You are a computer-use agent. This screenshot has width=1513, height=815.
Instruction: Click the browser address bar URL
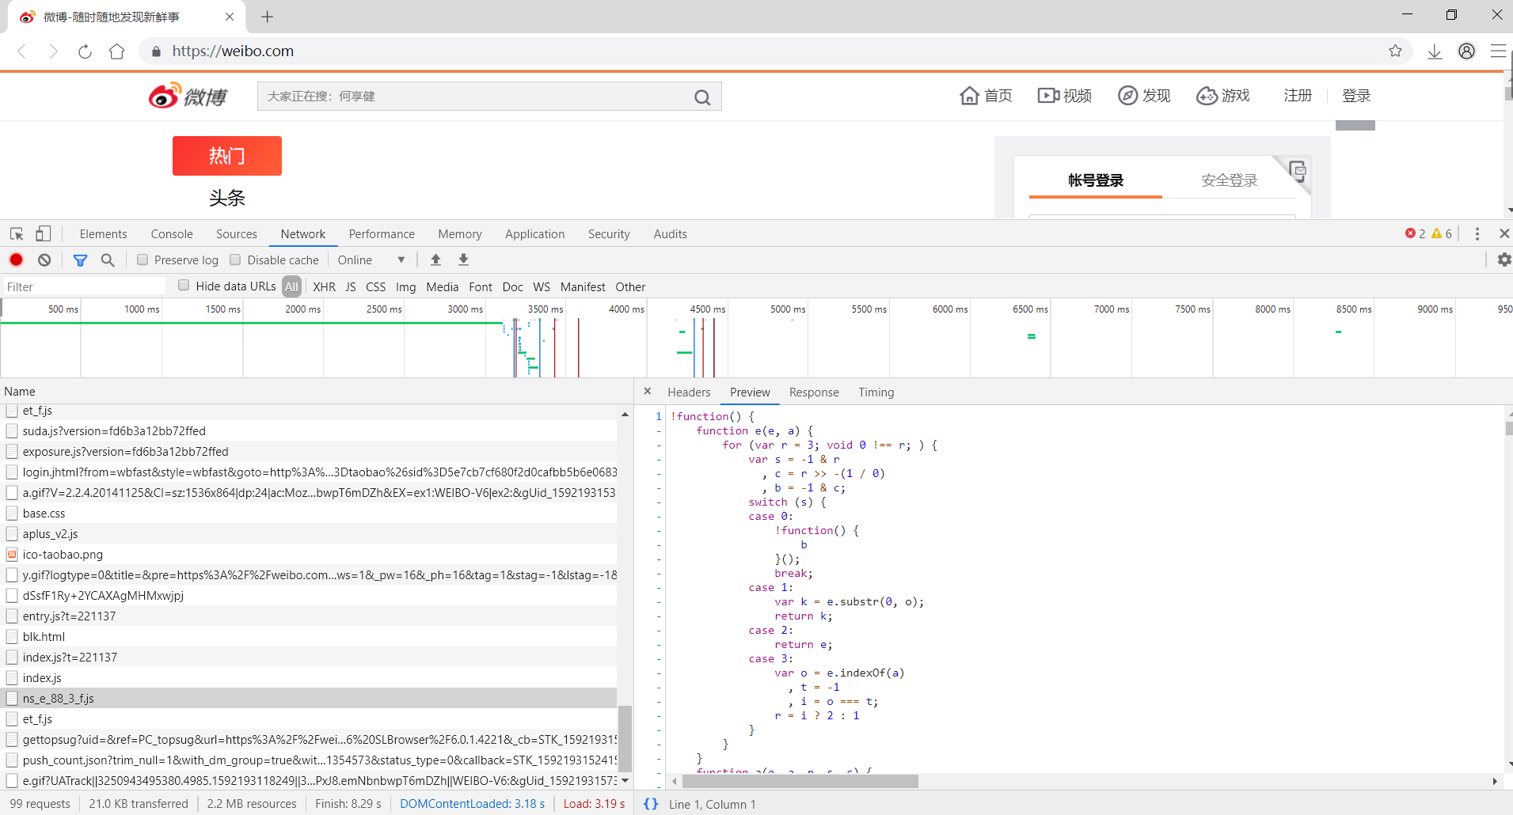click(x=233, y=51)
